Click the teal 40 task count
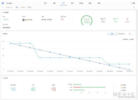This screenshot has height=100, width=138. click(33, 89)
